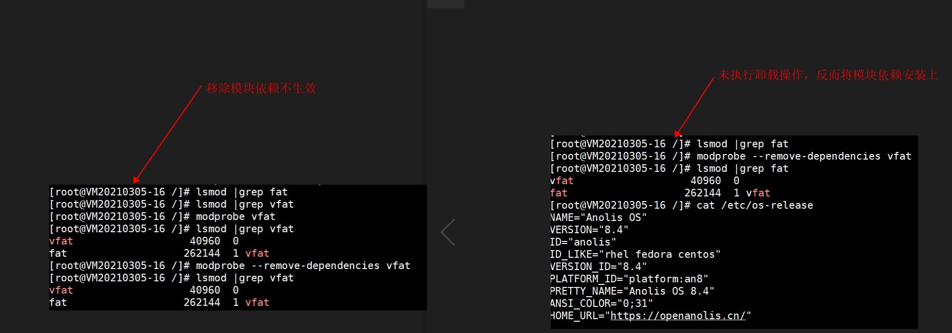
Task: Click "cat /etc/os-release" command line
Action: pos(754,205)
